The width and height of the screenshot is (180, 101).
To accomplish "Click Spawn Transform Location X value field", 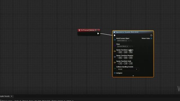I will (120, 52).
